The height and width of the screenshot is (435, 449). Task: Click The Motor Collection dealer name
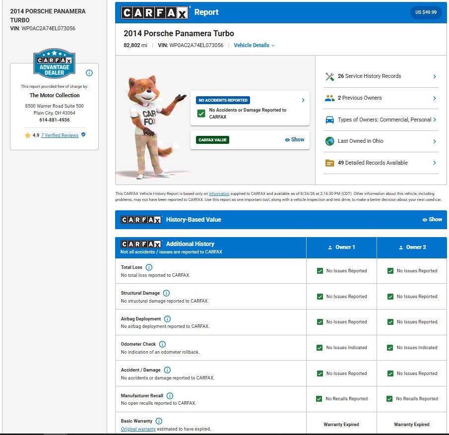coord(55,95)
